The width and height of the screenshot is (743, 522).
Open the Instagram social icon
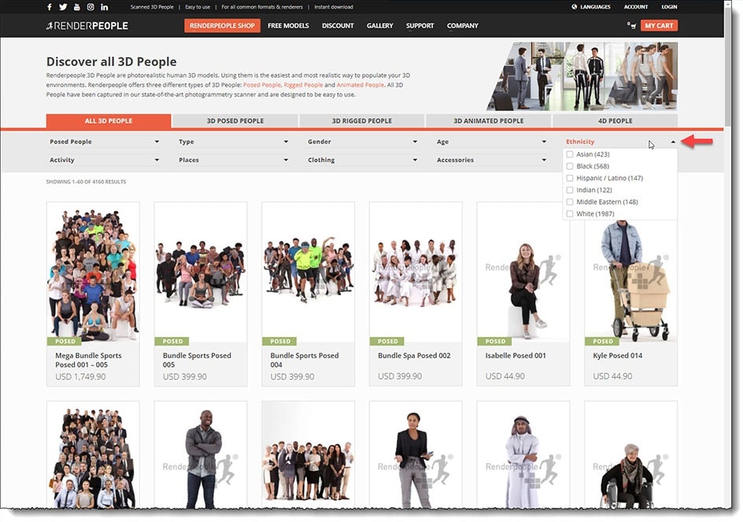click(91, 7)
